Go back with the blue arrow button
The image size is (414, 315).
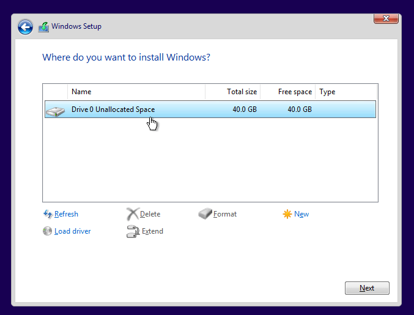coord(25,27)
